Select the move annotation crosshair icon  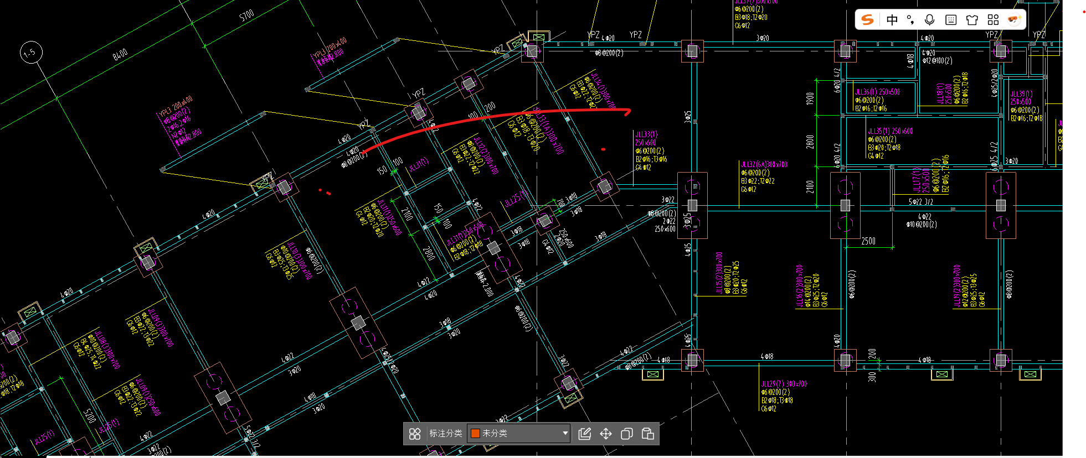click(606, 434)
